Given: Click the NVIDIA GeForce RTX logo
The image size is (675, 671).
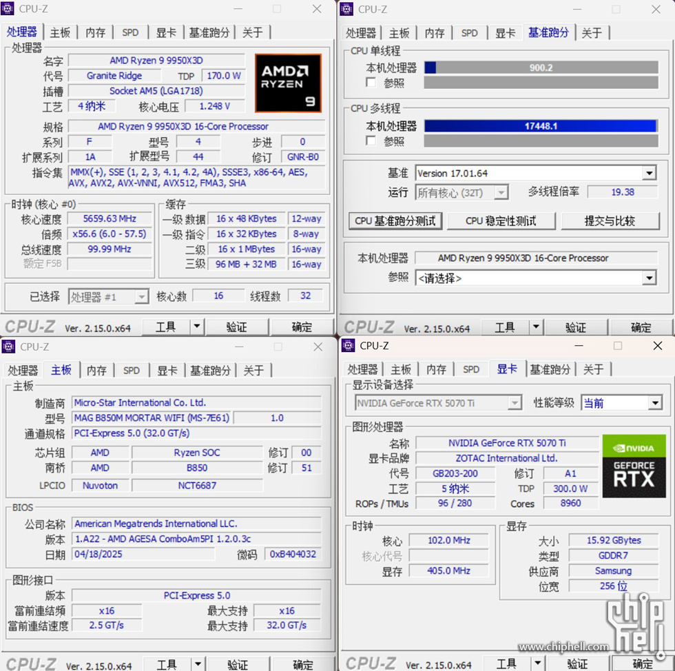Looking at the screenshot, I should [634, 466].
